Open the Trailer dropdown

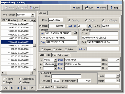pyautogui.click(x=118, y=81)
